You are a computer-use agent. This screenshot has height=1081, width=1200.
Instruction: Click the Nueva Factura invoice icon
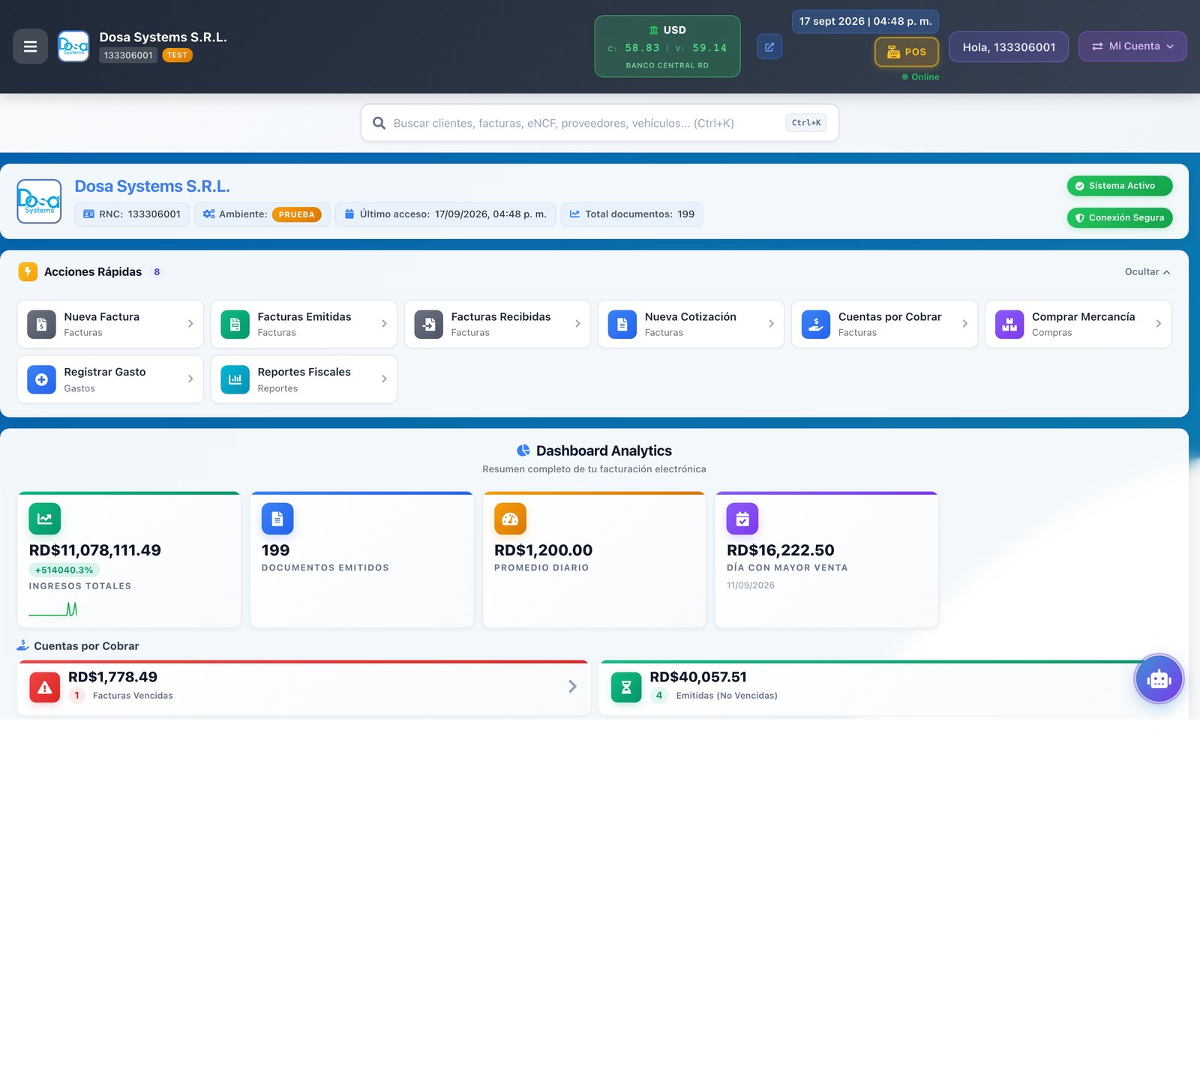point(41,325)
